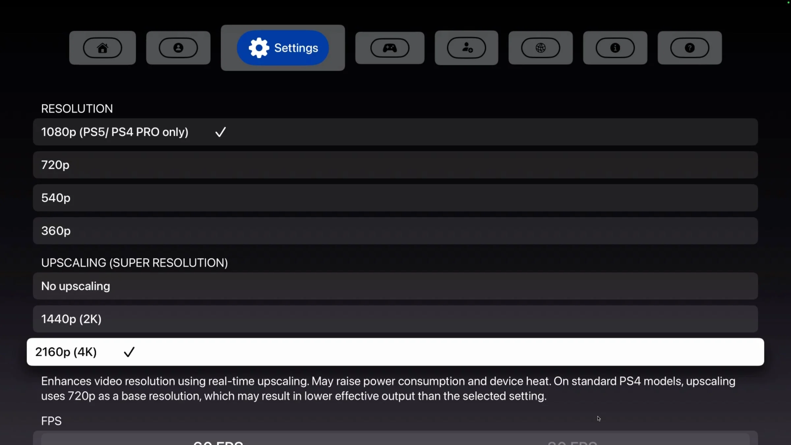Select 1440p (2K) upscaling

point(395,319)
